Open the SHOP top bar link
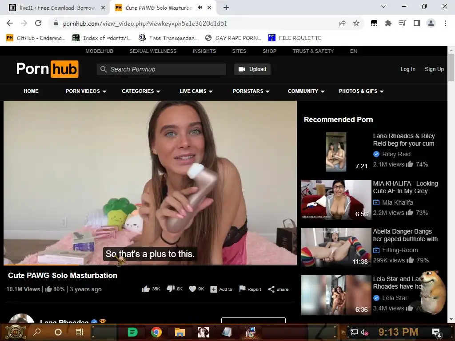Viewport: 455px width, 341px height. click(269, 51)
